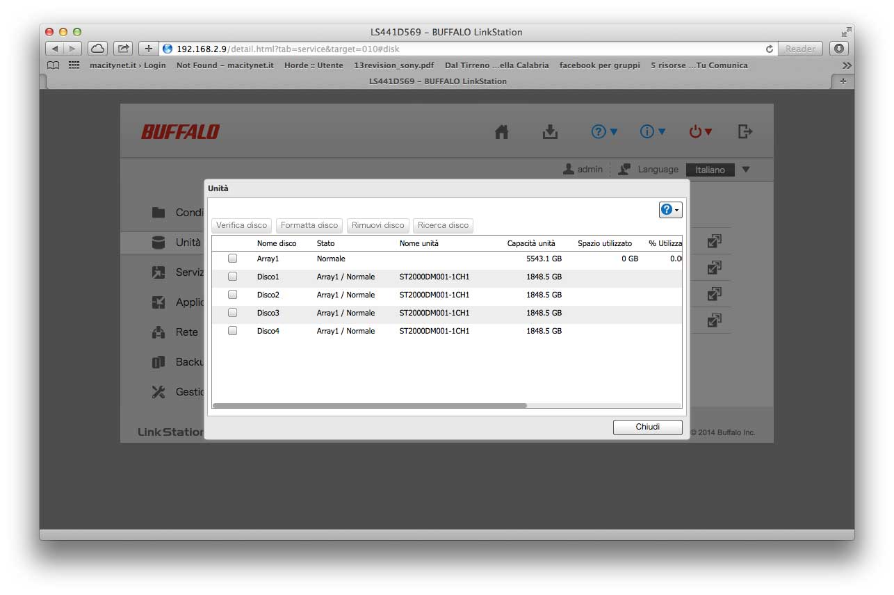Click the address bar URL
Viewport: 894px width, 595px height.
288,49
